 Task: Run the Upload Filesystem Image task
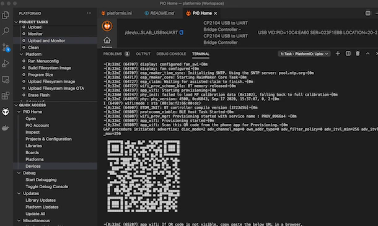pyautogui.click(x=51, y=82)
